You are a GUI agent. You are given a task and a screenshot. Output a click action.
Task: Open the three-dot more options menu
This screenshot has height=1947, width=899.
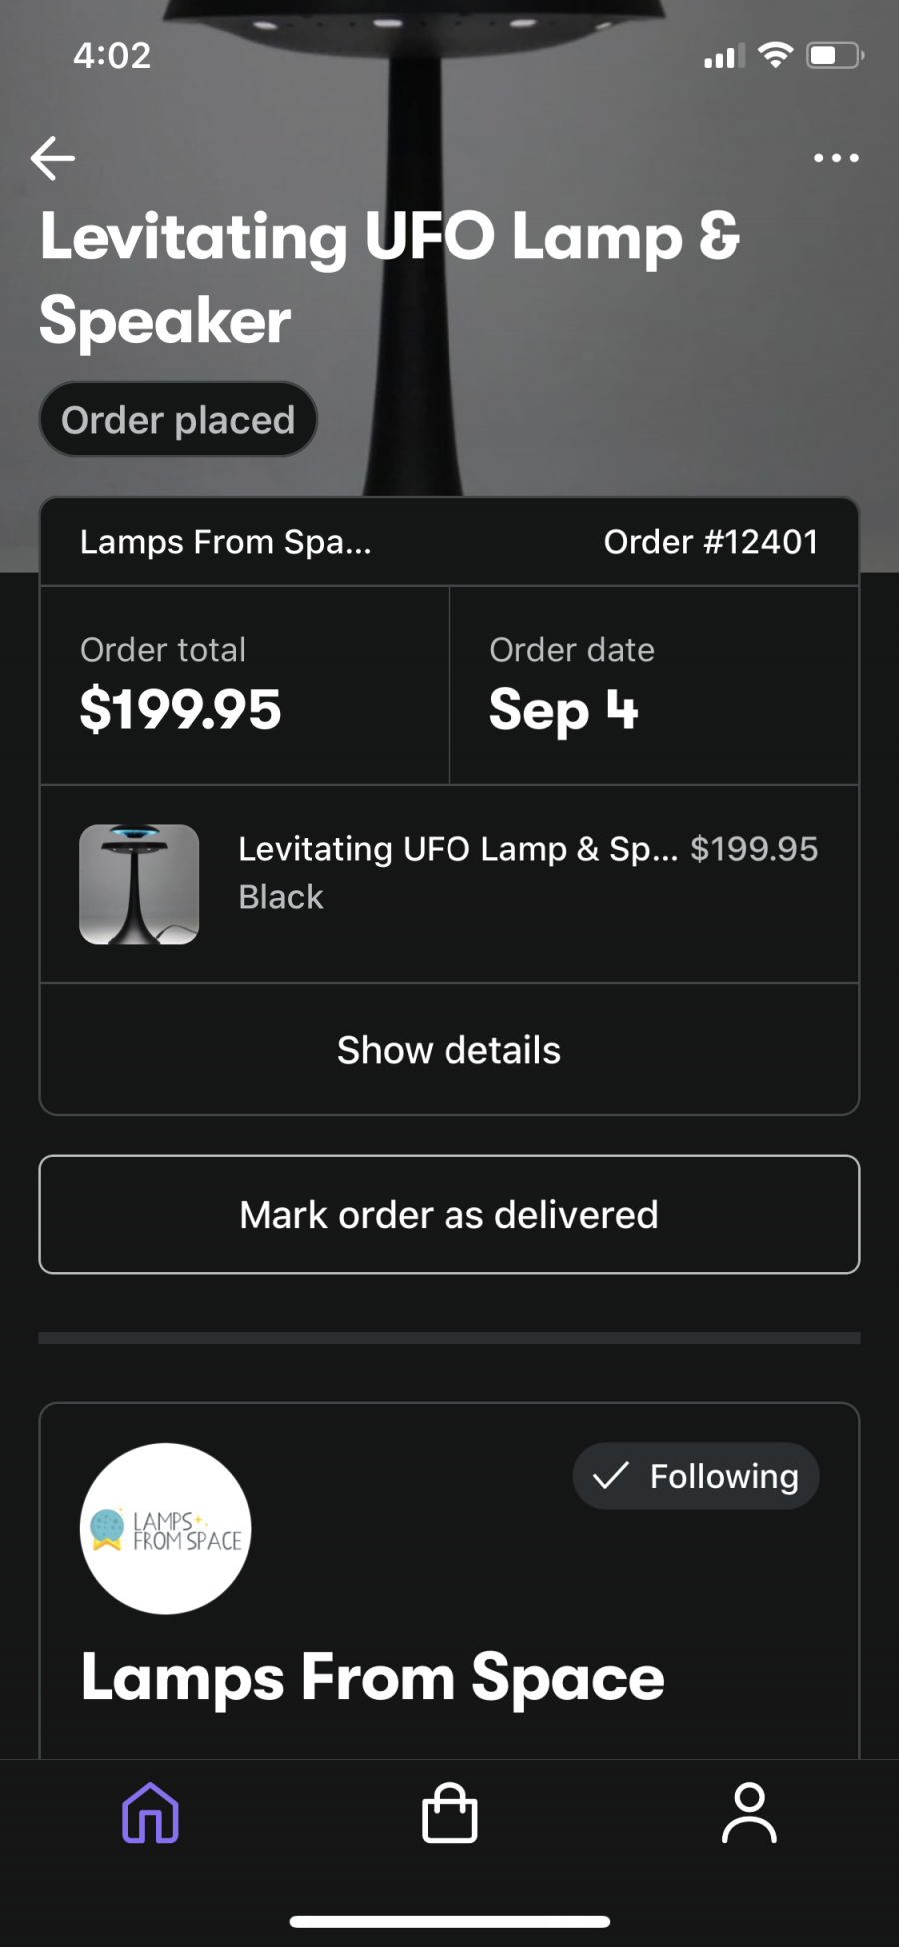[836, 158]
